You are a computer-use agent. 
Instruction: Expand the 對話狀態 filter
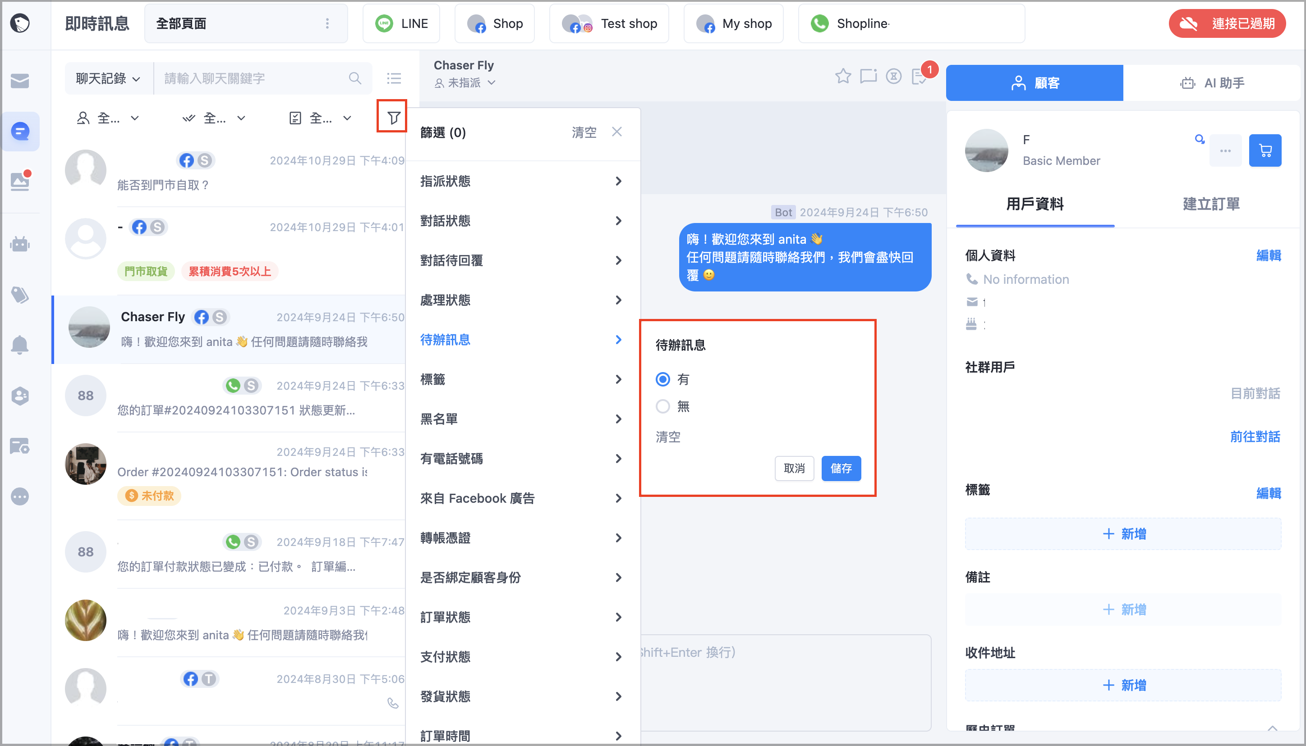[x=522, y=221]
